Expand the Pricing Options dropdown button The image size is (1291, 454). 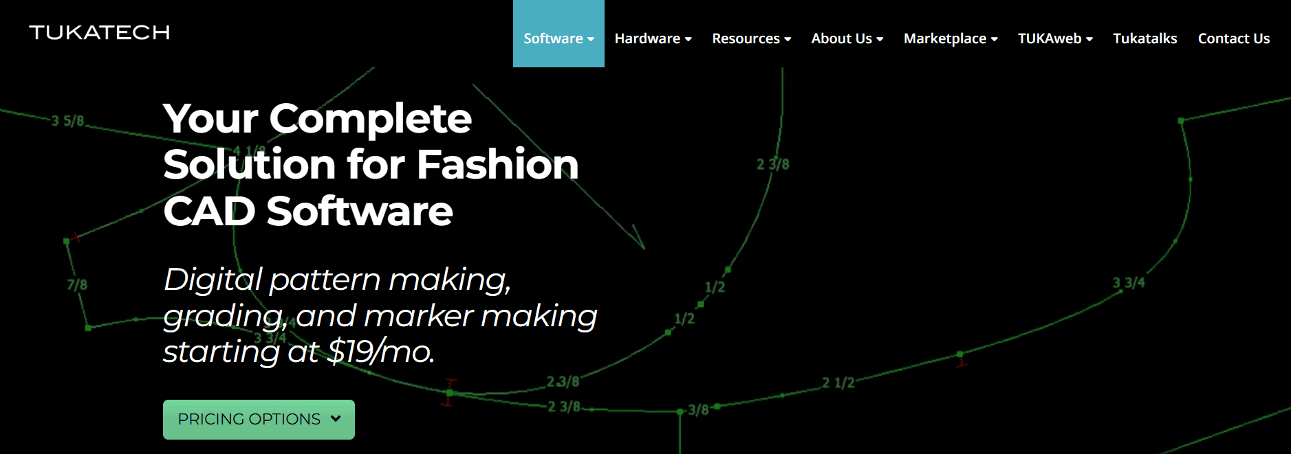coord(259,419)
